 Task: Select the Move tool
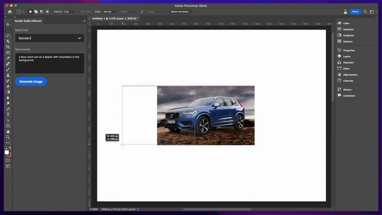(8, 24)
